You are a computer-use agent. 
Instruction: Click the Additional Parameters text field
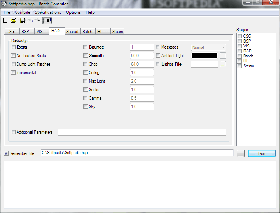[142, 132]
